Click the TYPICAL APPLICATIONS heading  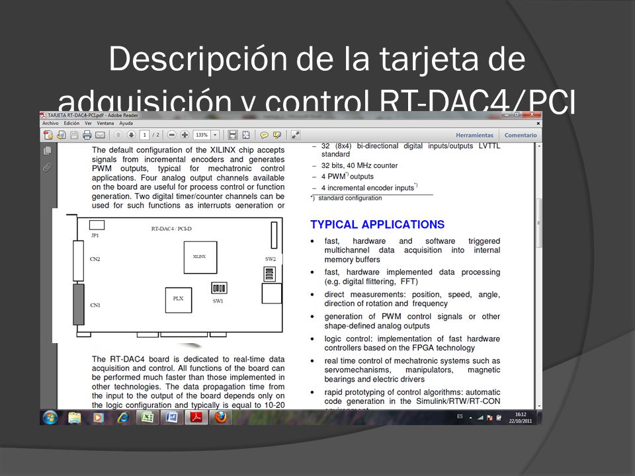tap(378, 224)
